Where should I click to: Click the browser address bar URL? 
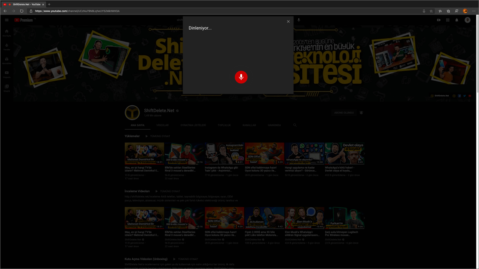coord(77,11)
